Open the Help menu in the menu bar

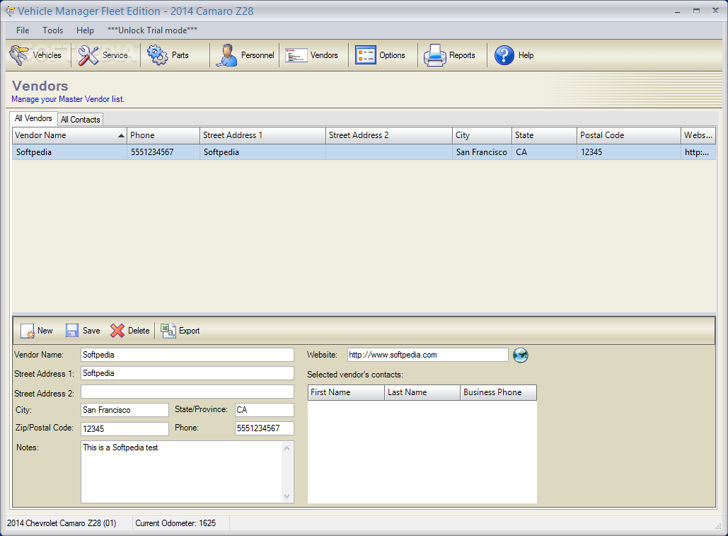click(x=85, y=30)
